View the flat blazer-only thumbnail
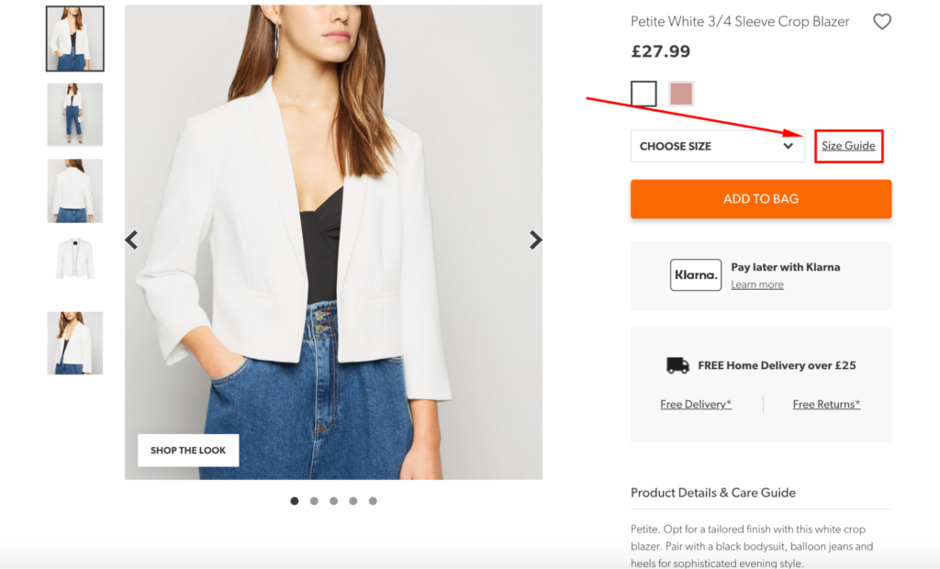The height and width of the screenshot is (569, 940). point(75,259)
